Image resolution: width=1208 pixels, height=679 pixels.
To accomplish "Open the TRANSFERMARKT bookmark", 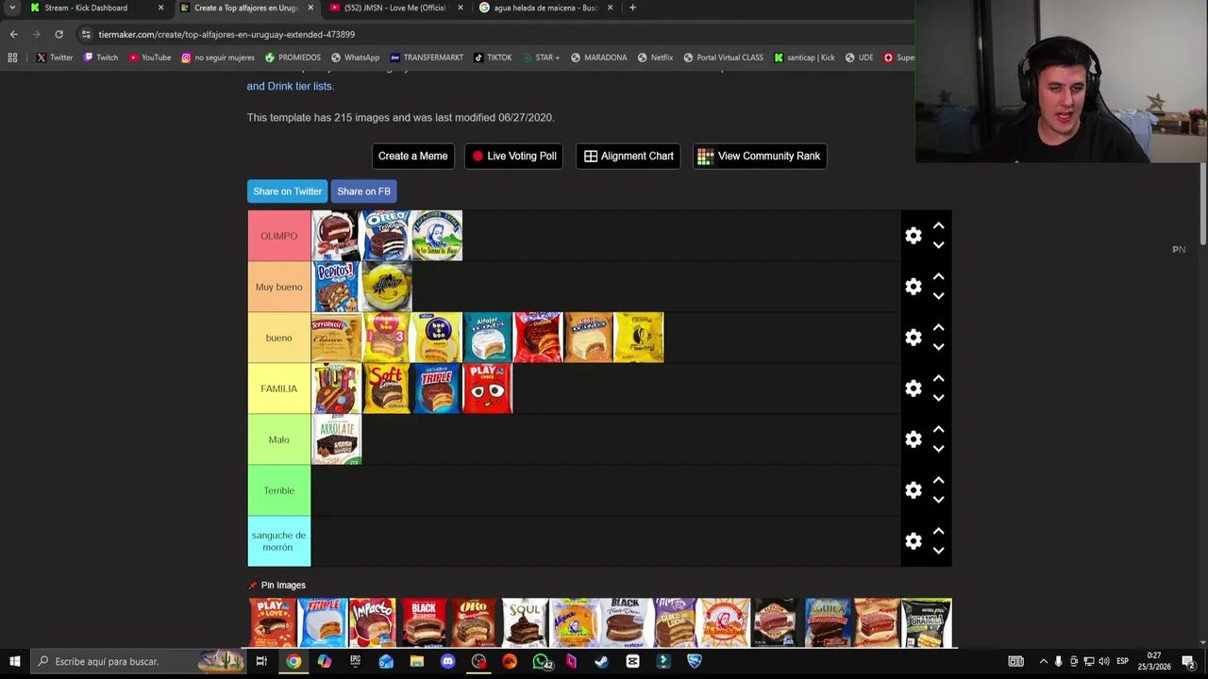I will click(x=426, y=58).
